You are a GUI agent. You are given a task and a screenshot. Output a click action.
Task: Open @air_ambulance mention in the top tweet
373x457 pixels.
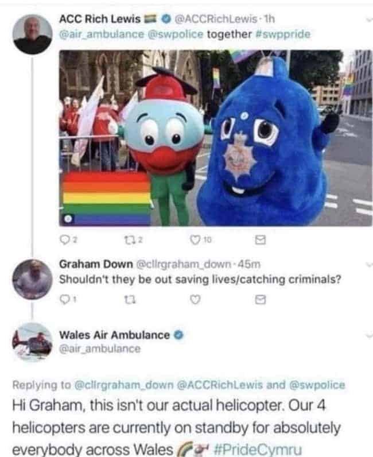(102, 34)
